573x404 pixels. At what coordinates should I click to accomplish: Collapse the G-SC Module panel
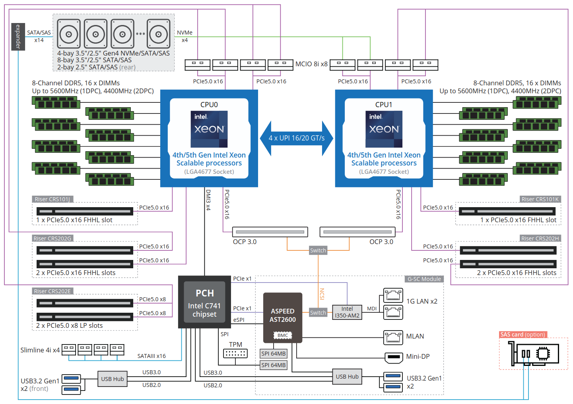coord(424,279)
